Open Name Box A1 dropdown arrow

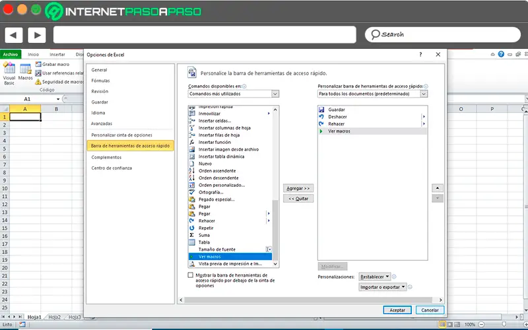[58, 99]
